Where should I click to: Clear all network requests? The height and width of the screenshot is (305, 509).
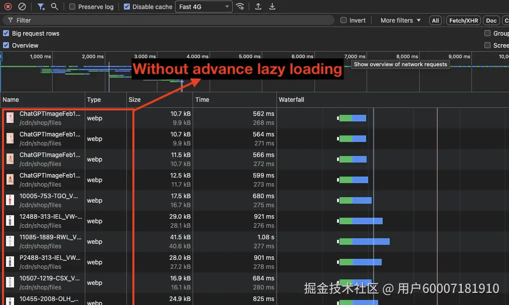[x=21, y=7]
